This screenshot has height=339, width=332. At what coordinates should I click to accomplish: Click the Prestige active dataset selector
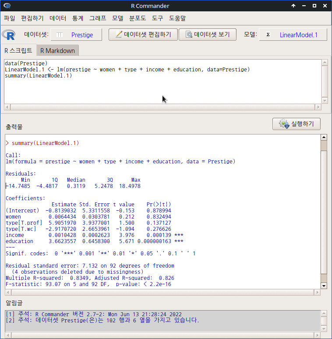(x=76, y=35)
